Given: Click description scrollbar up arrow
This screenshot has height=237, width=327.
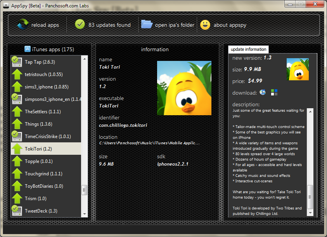Looking at the screenshot, I should (x=310, y=112).
